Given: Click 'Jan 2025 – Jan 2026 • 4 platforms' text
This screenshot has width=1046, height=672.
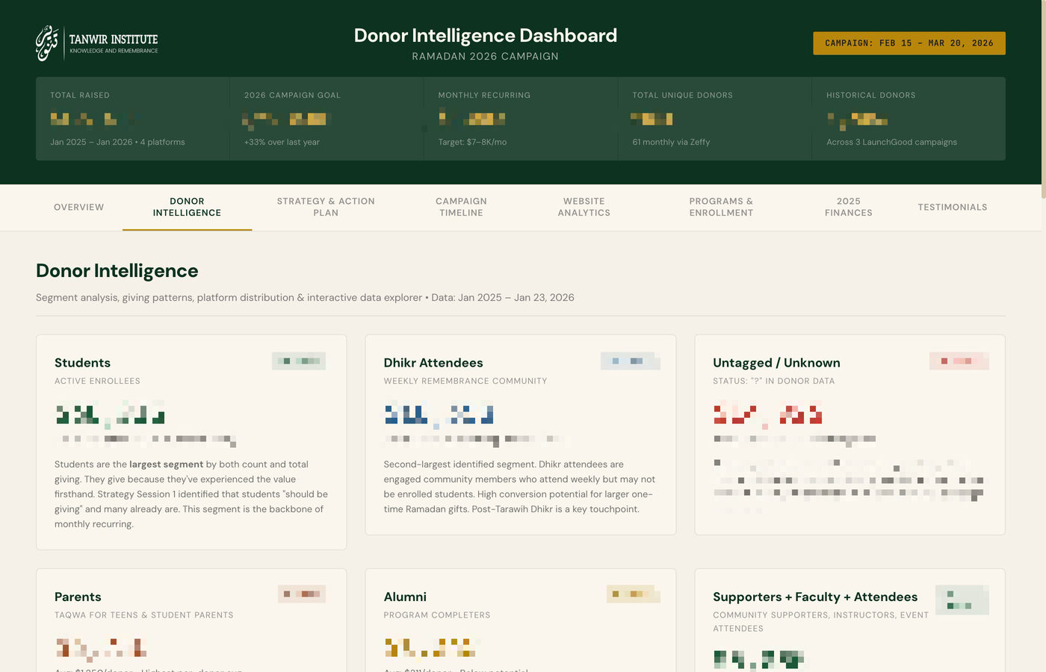Looking at the screenshot, I should point(117,142).
